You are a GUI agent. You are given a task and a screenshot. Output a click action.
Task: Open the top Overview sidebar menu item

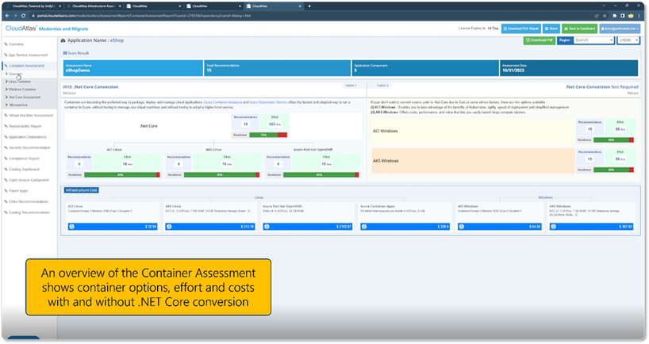click(14, 44)
